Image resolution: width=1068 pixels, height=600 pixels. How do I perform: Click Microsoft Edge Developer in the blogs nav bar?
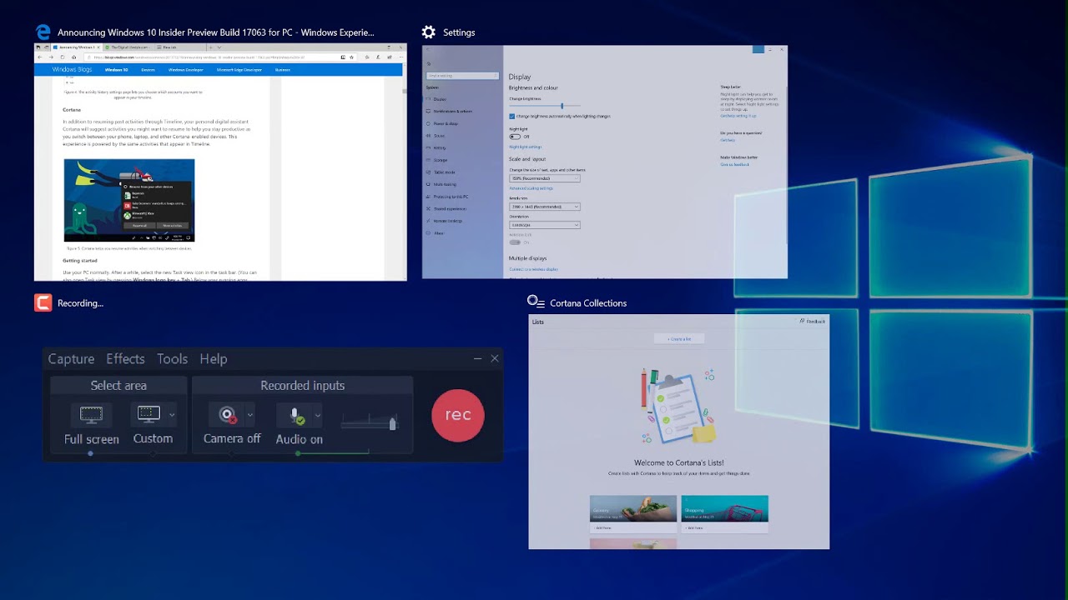click(239, 70)
